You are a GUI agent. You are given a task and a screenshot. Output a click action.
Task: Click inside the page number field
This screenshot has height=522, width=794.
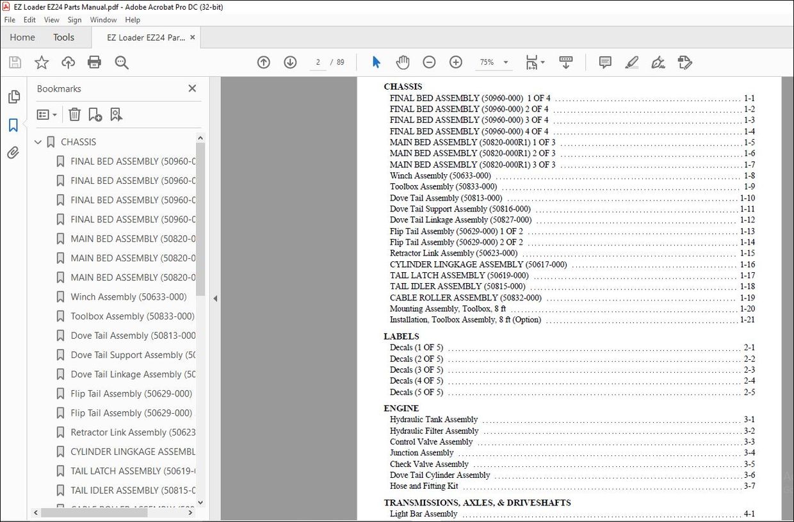coord(318,61)
